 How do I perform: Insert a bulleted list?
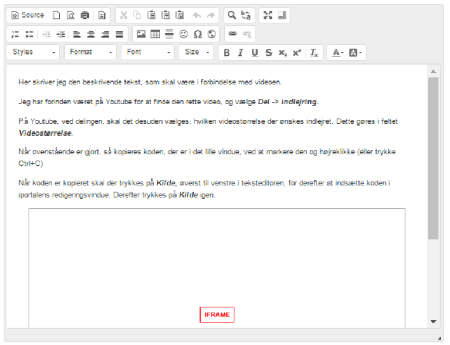pos(29,34)
